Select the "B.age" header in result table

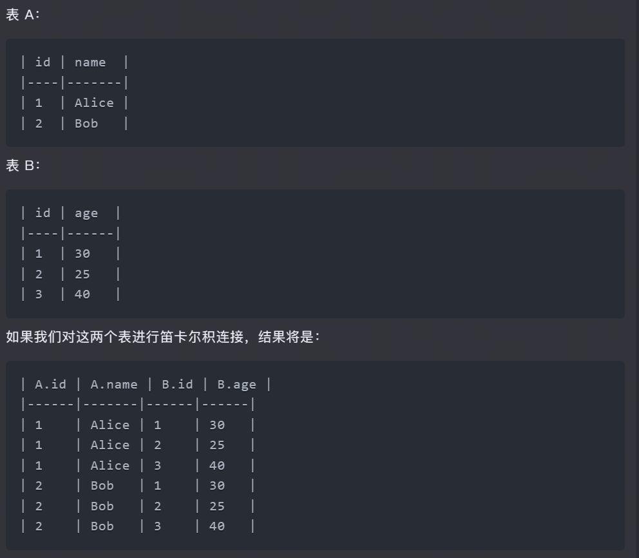click(236, 385)
